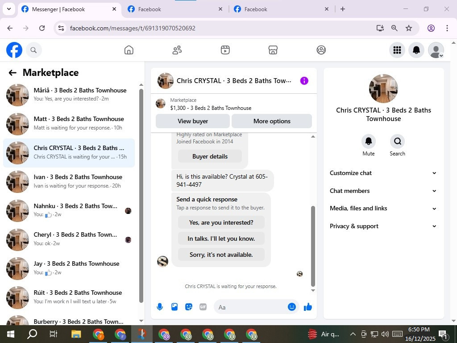Open the tab search dropdown arrow
457x343 pixels.
click(9, 9)
